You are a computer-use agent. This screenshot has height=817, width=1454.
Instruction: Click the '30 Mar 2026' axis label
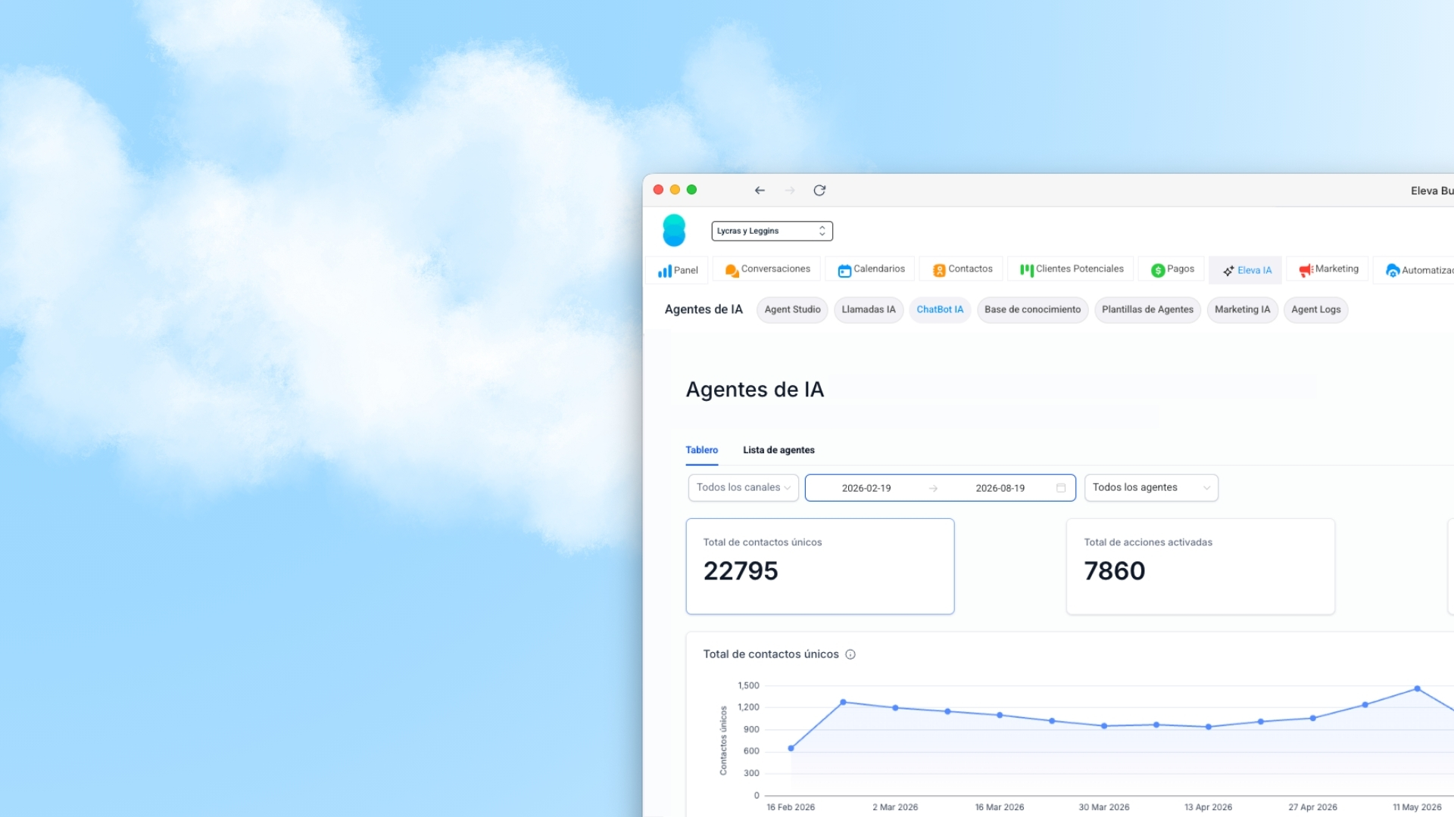(x=1104, y=807)
